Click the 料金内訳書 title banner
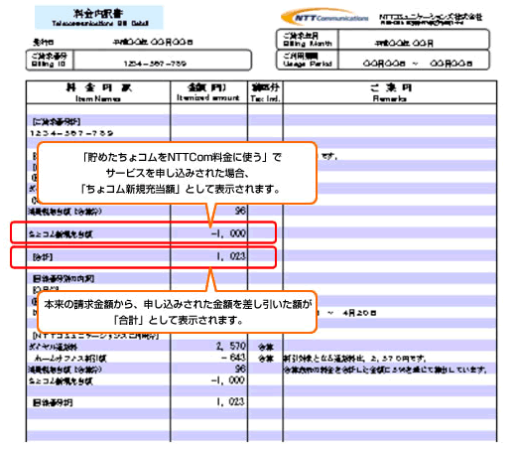The height and width of the screenshot is (451, 516). [x=99, y=17]
